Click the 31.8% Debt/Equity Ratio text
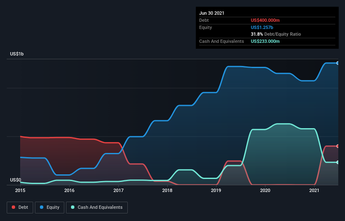The width and height of the screenshot is (345, 221). [276, 34]
